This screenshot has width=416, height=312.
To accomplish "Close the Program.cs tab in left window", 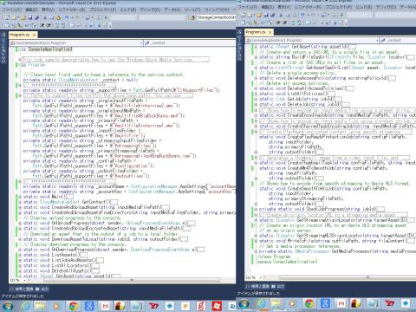I will (x=34, y=35).
